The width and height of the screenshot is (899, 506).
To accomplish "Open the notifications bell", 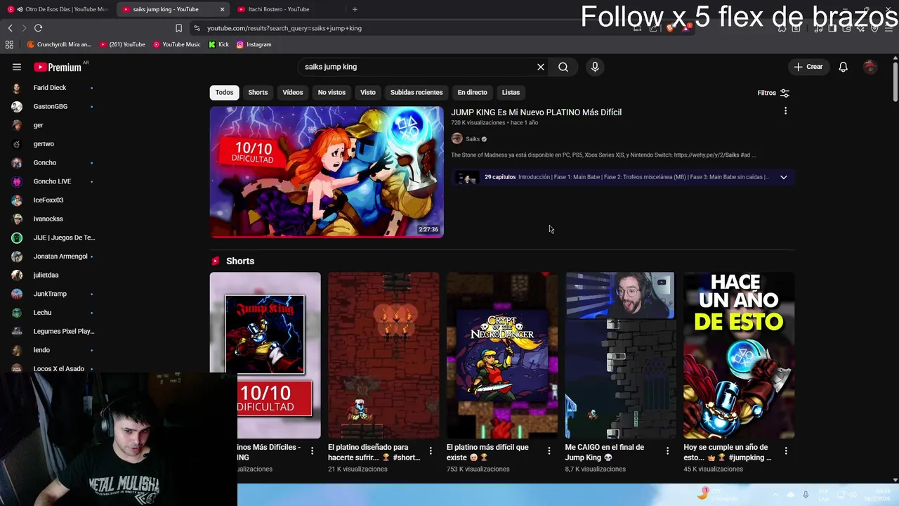I will (x=843, y=67).
